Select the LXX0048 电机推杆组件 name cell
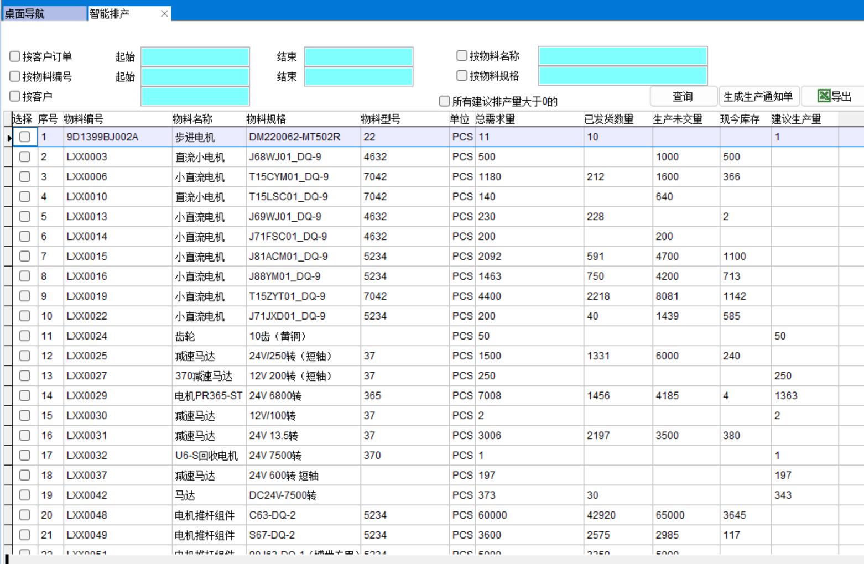 pos(205,515)
